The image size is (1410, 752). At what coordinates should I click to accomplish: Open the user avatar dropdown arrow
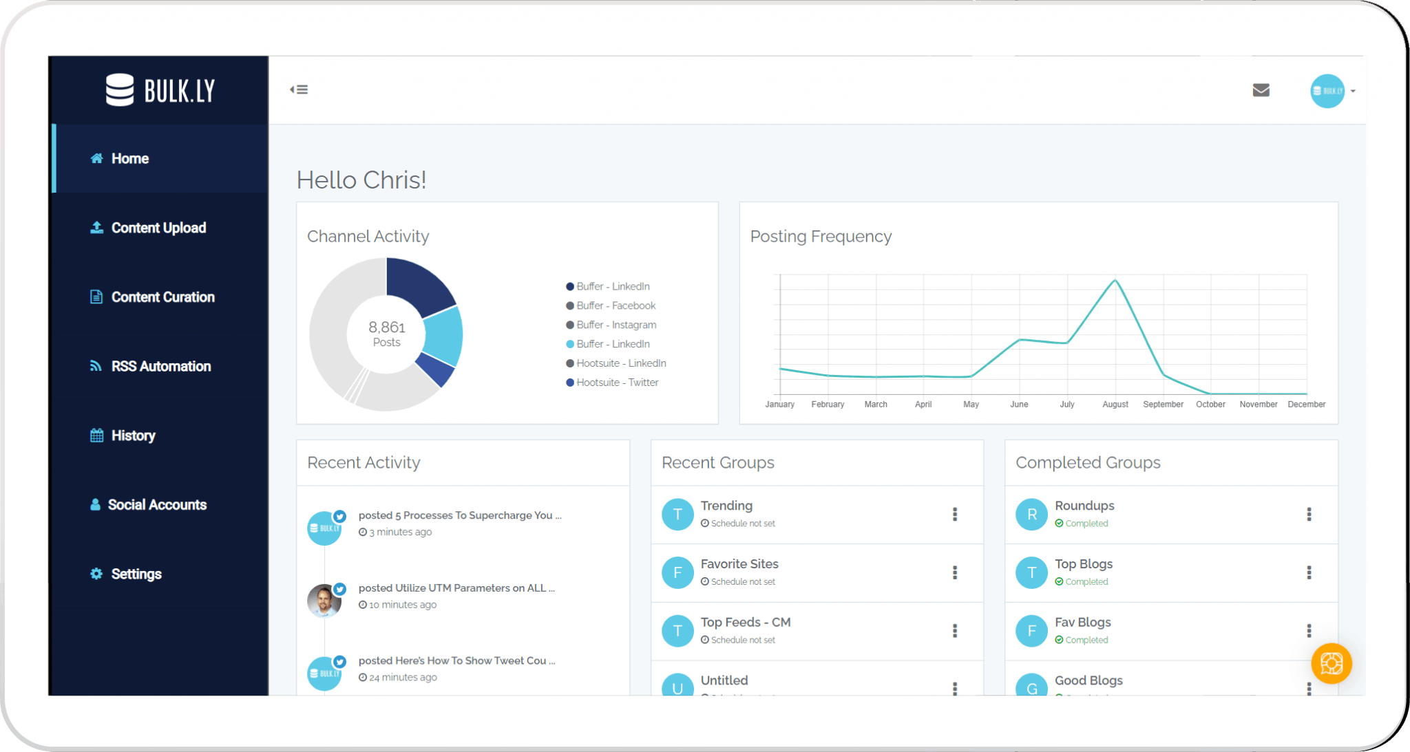[1353, 91]
